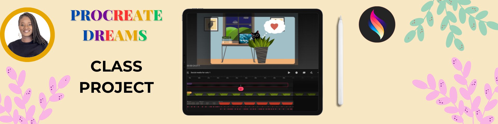
Task: Click the purple label tag on top track
Action: (189, 84)
